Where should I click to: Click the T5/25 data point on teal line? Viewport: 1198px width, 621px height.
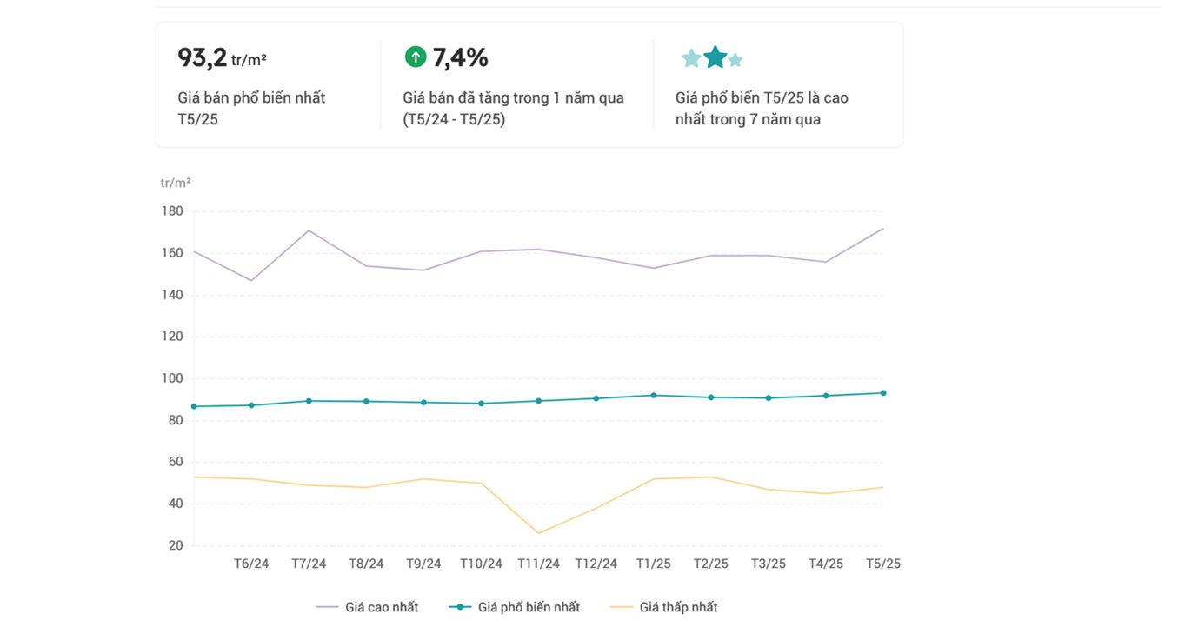point(883,393)
